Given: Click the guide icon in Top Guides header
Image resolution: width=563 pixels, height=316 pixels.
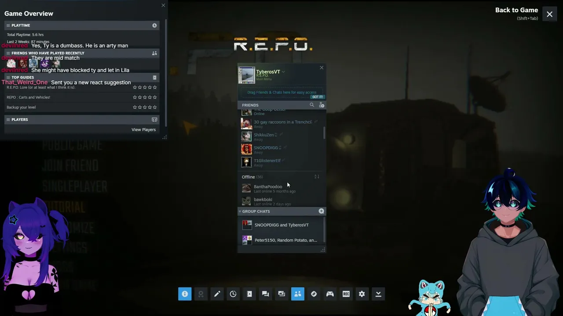Looking at the screenshot, I should point(154,78).
